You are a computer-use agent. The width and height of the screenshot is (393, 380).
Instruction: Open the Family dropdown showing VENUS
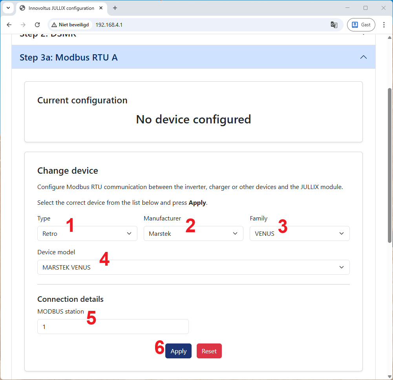[x=300, y=233]
